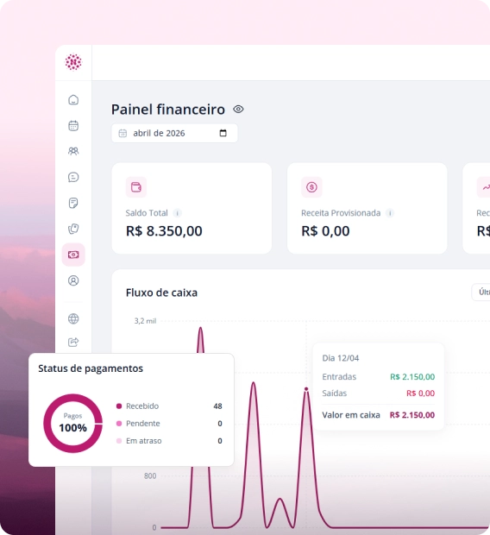
Task: Expand the period dropdown beside Fluxo de caixa
Action: [481, 293]
